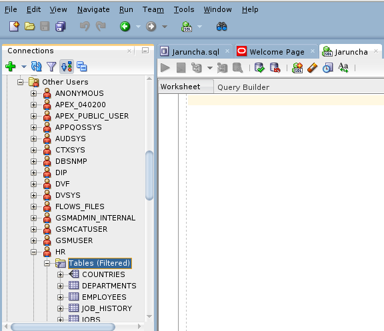Open the Tools menu
The height and width of the screenshot is (331, 384).
(184, 9)
